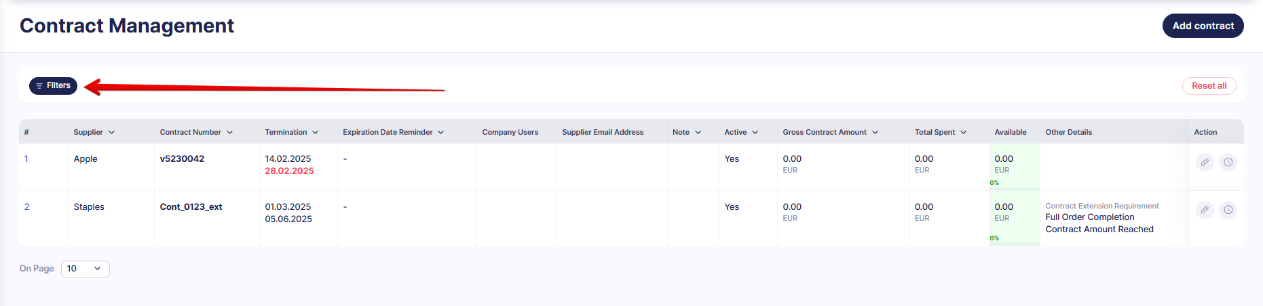Click the edit link icon for Apple contract
This screenshot has height=306, width=1263.
(x=1205, y=162)
